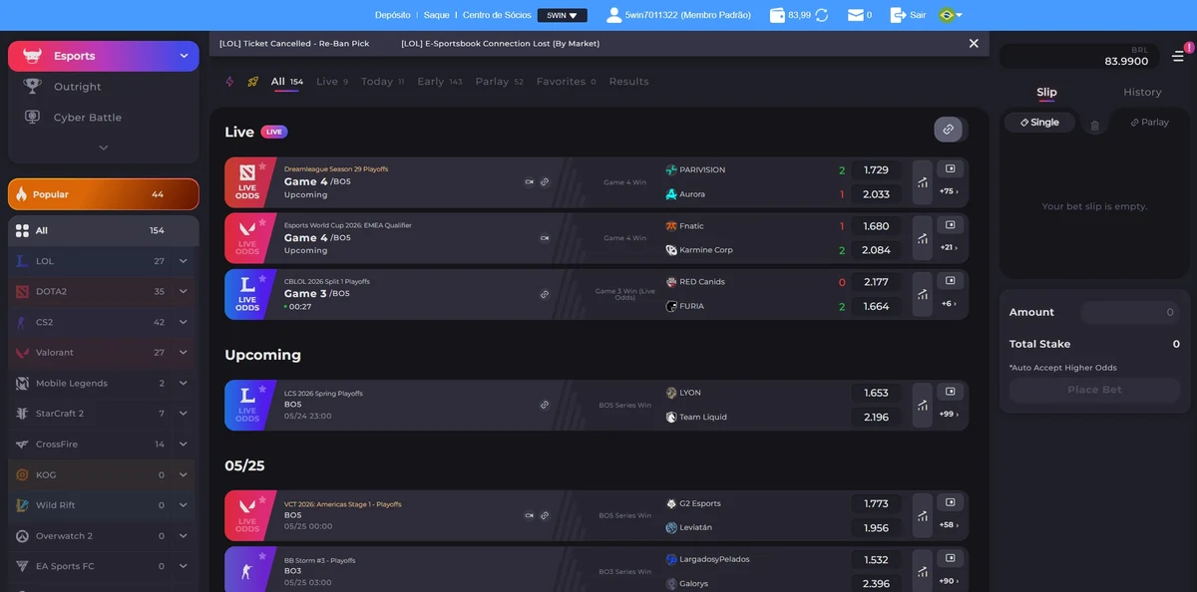Expand the Valorant sidebar chevron
This screenshot has width=1197, height=592.
tap(184, 353)
